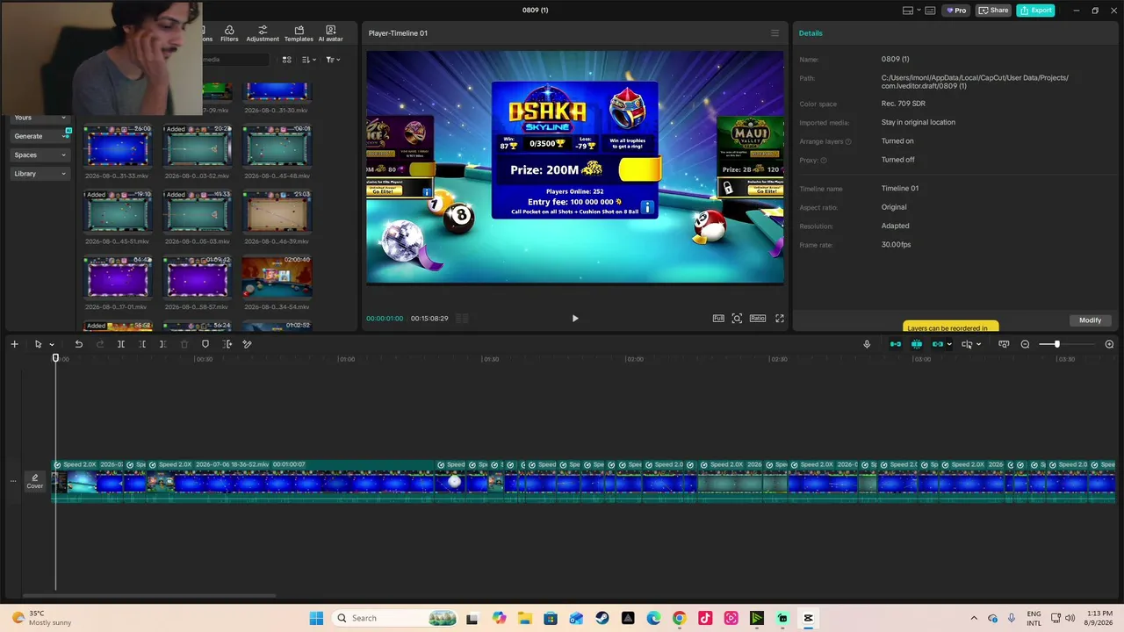Open the media filter dropdown
The width and height of the screenshot is (1124, 632).
coord(333,60)
